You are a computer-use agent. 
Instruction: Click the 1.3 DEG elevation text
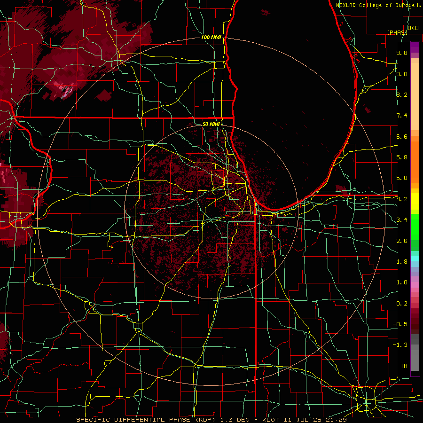(236, 420)
